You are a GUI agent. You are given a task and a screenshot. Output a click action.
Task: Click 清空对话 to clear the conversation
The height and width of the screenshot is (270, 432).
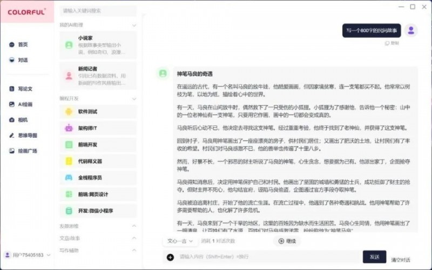pos(402,260)
